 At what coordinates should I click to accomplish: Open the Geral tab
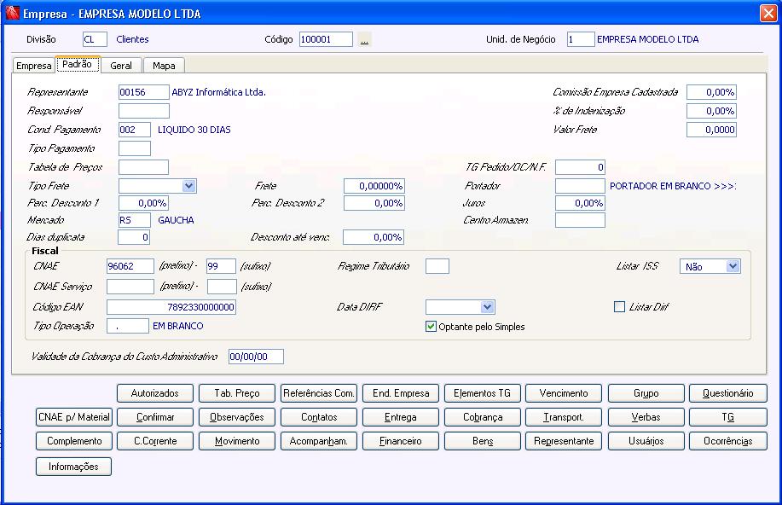point(121,66)
